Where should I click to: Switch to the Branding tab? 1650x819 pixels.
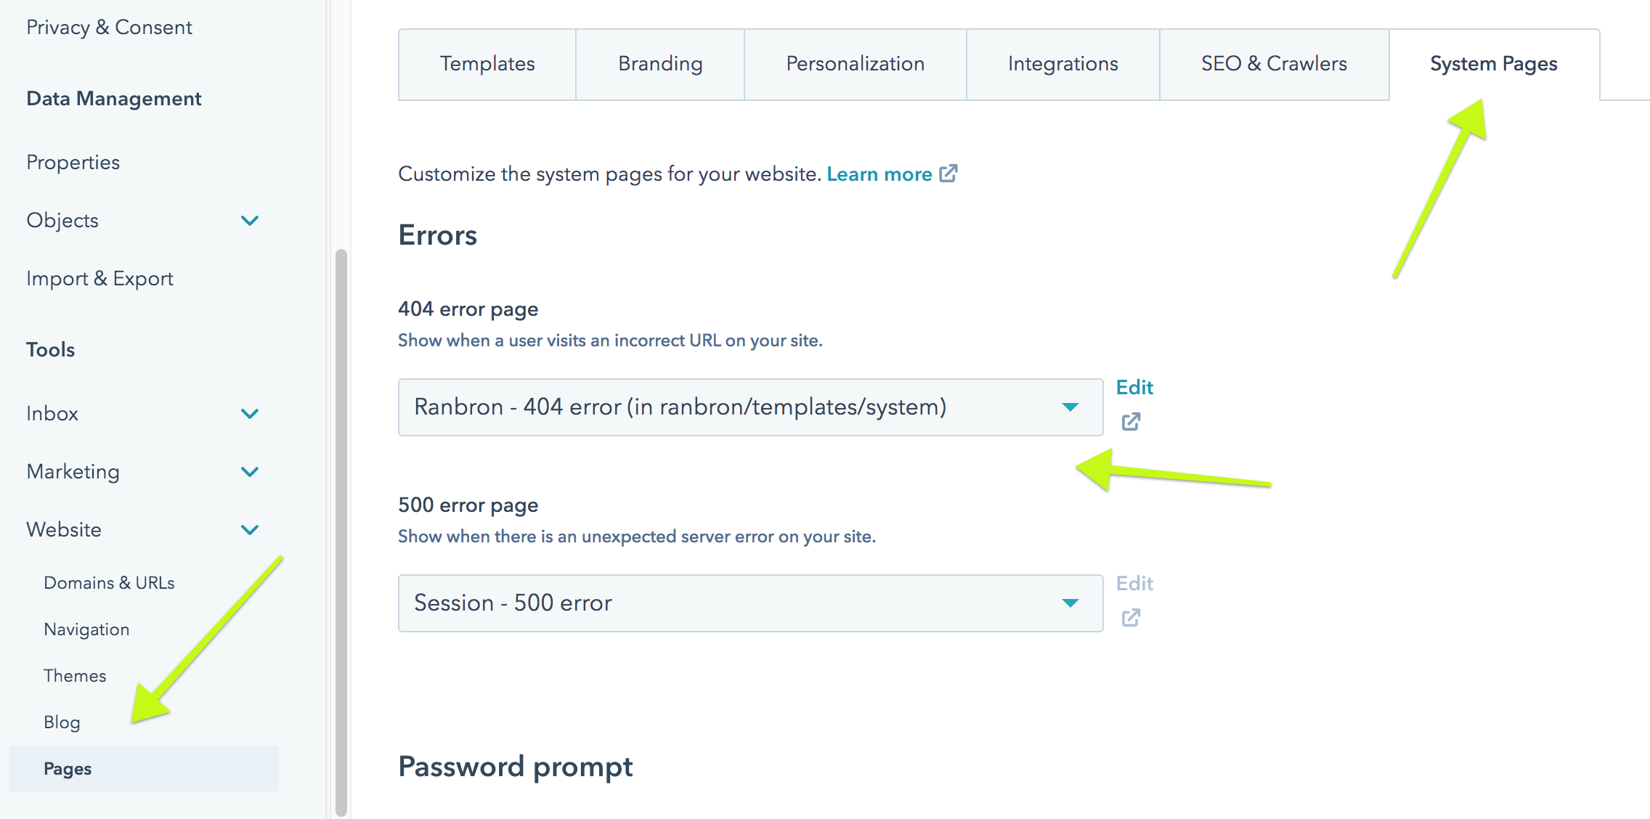point(660,65)
